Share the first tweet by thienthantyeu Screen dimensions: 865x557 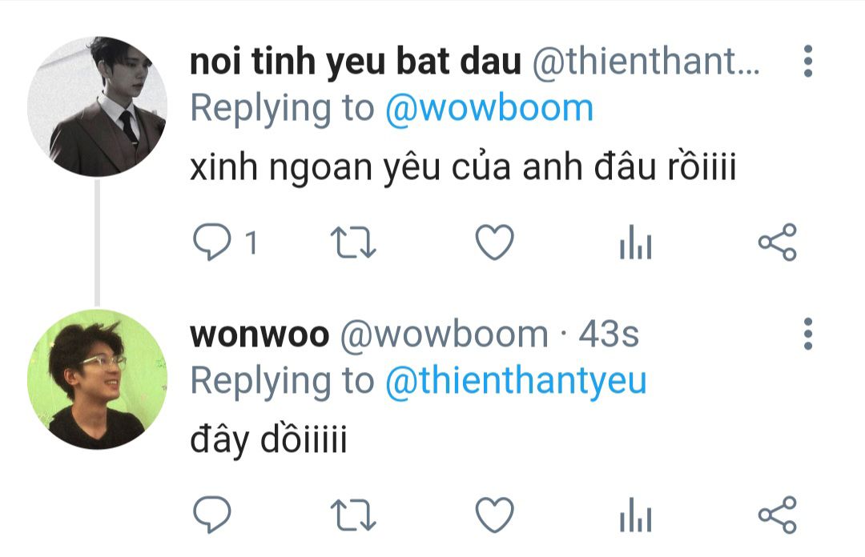777,242
